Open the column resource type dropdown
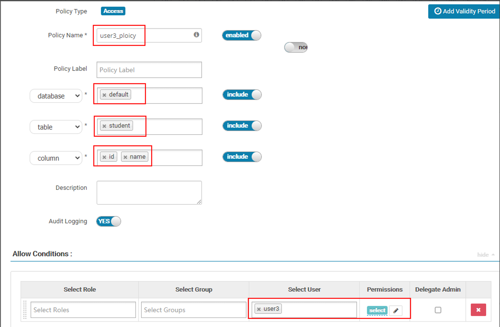 (56, 158)
